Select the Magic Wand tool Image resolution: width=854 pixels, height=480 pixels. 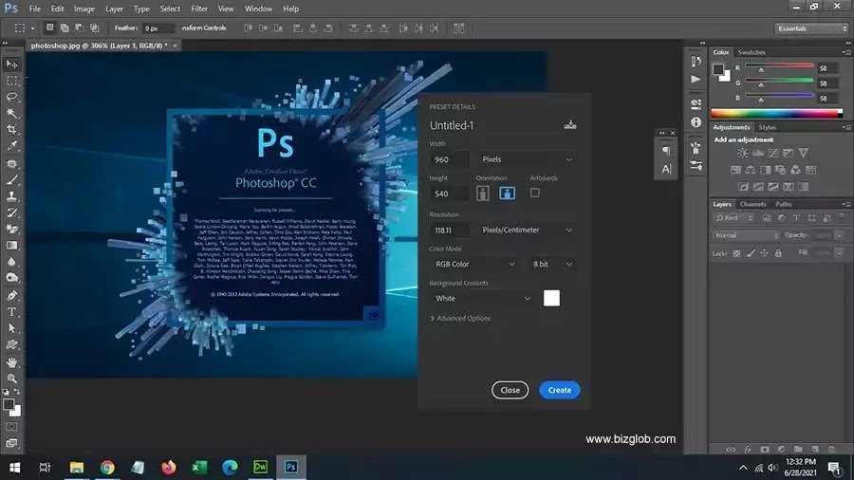(11, 113)
